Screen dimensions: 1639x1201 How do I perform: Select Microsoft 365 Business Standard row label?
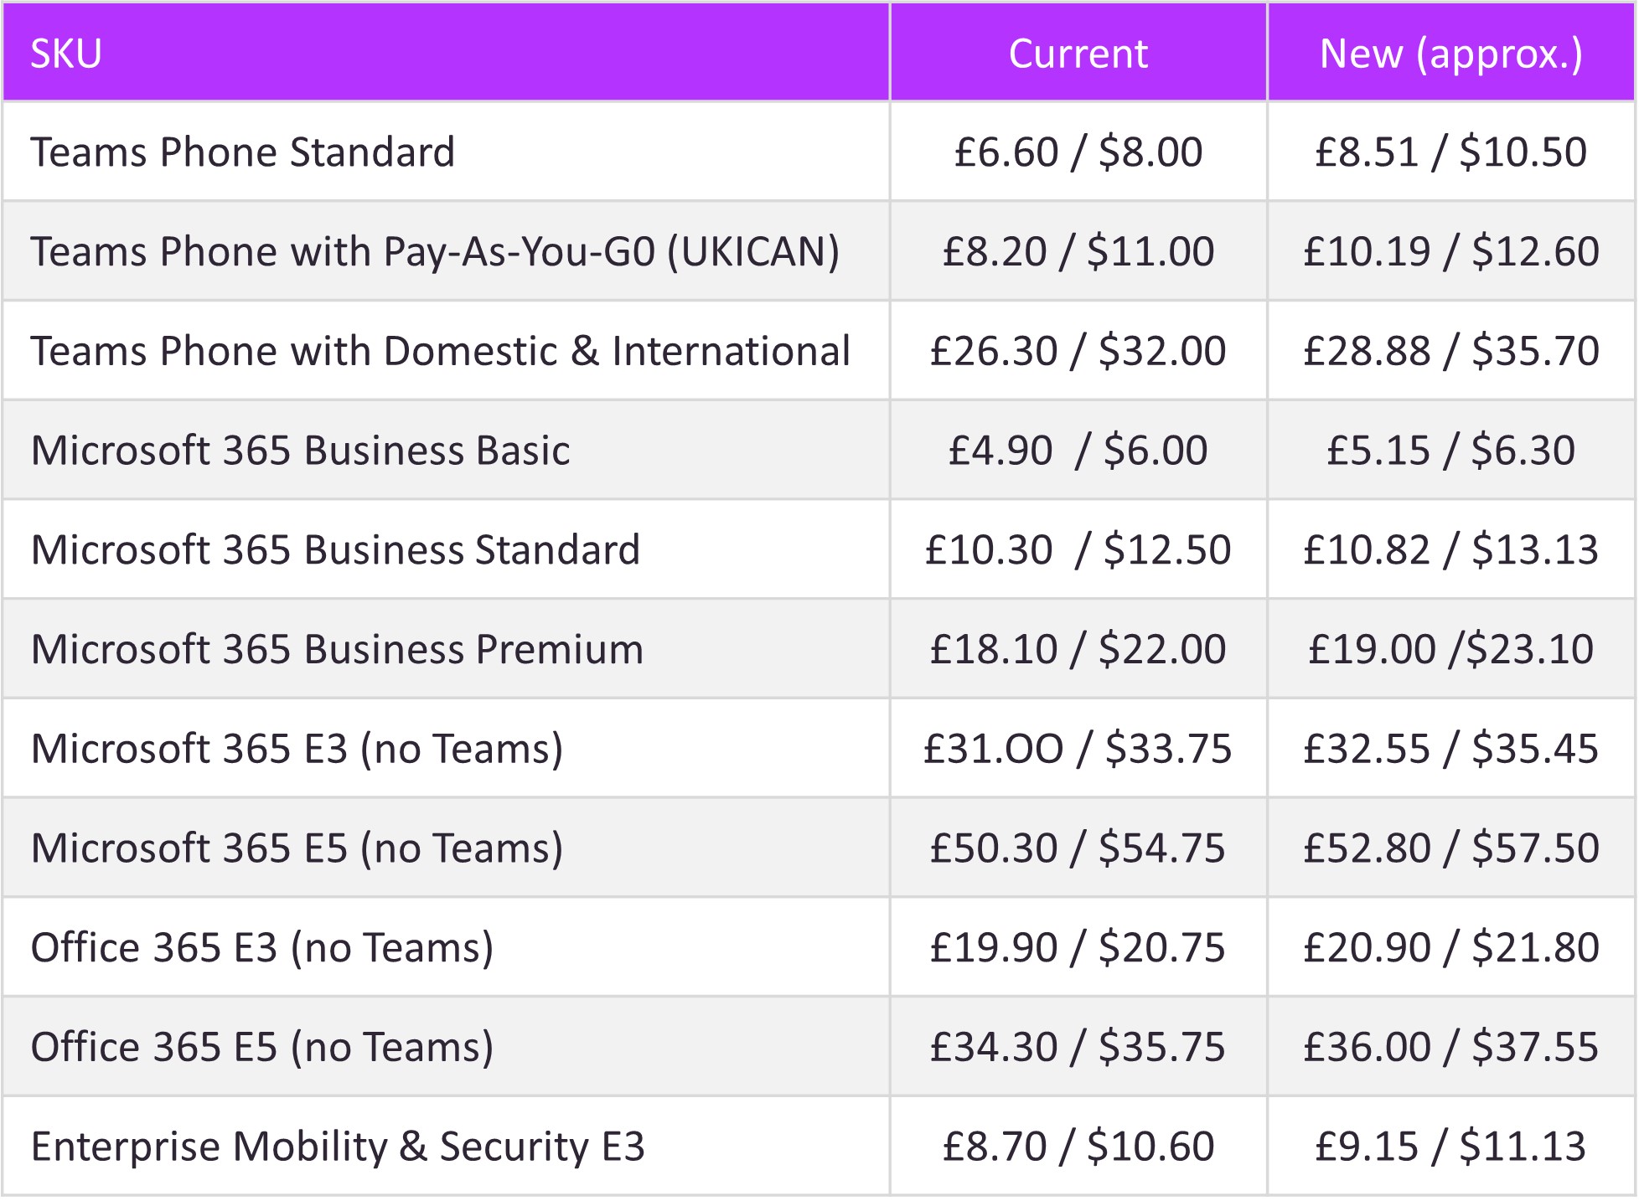335,550
